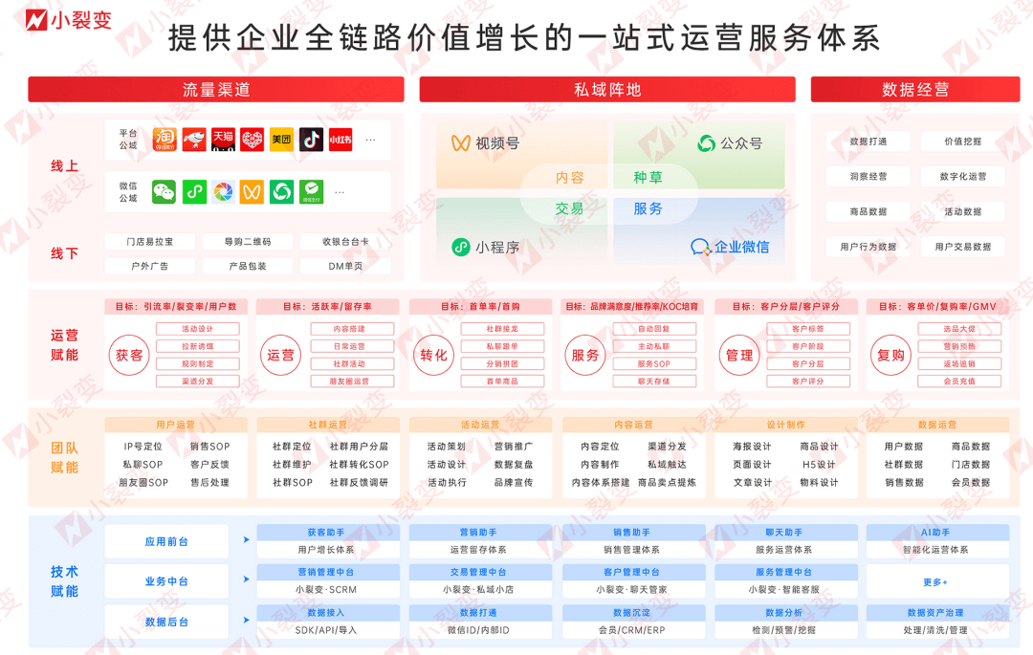Expand the ellipsis after the 小红书 icon
The height and width of the screenshot is (655, 1033).
coord(370,141)
